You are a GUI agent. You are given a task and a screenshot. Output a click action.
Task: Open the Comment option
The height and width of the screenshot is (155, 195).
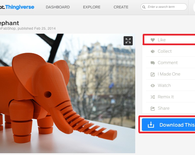pos(170,63)
